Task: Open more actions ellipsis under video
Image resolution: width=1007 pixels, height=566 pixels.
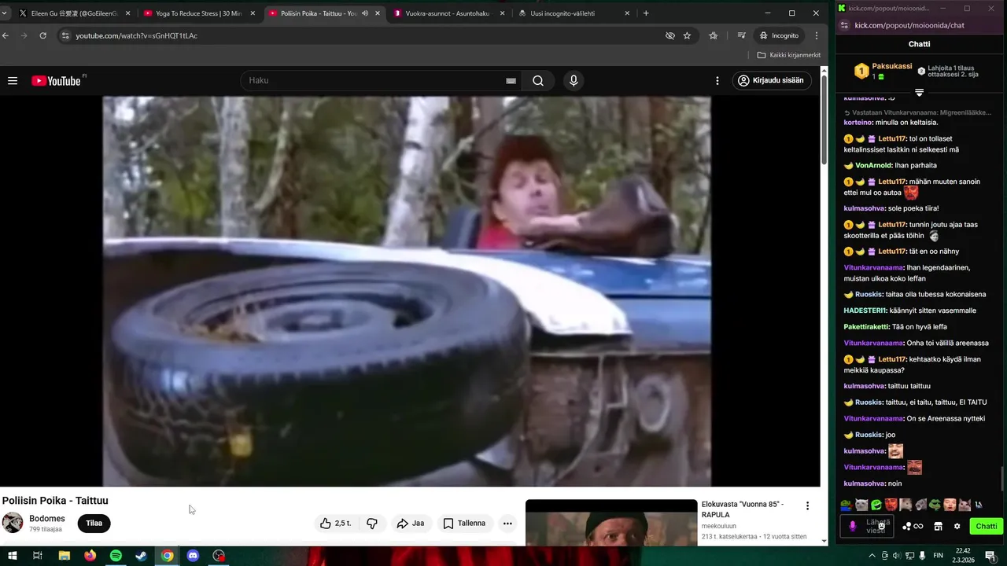Action: (507, 524)
